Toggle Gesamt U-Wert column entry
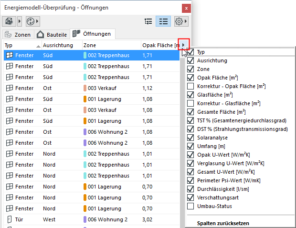Image resolution: width=296 pixels, height=228 pixels. tap(240, 172)
